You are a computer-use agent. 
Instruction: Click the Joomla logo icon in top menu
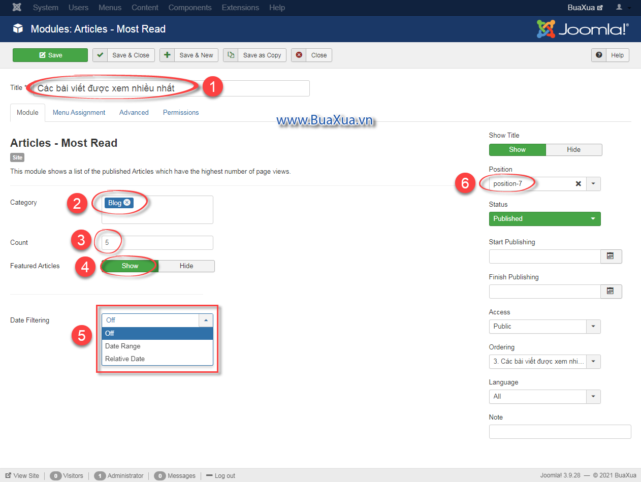click(17, 8)
